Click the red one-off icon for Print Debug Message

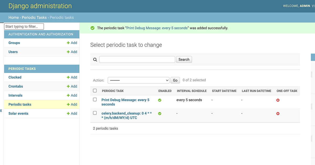(278, 100)
